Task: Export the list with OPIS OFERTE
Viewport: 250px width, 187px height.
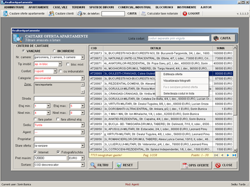Action: pyautogui.click(x=196, y=165)
